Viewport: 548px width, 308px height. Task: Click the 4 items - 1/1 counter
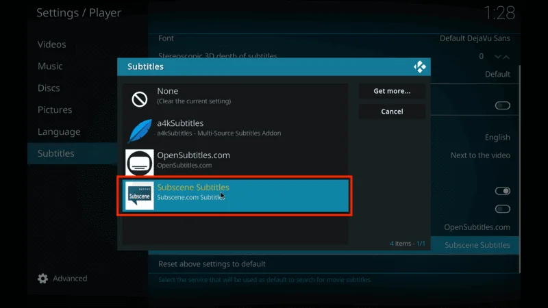pyautogui.click(x=408, y=244)
